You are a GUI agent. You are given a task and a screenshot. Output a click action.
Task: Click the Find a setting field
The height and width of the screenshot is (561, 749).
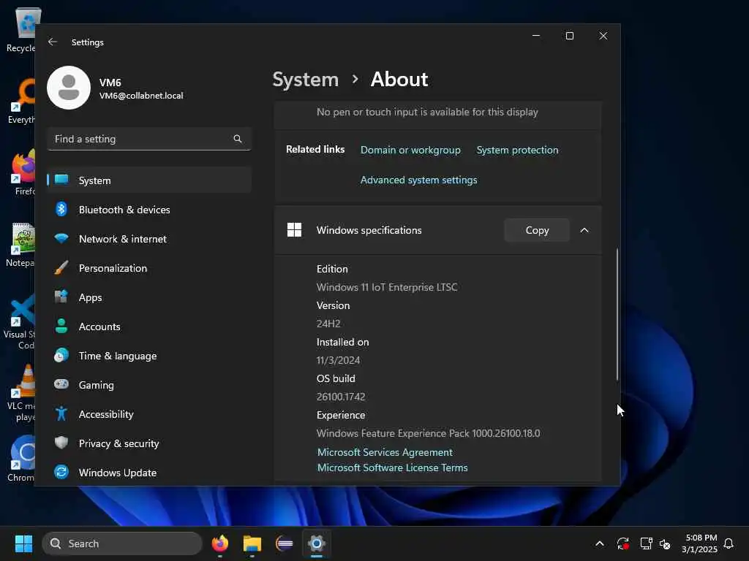[x=149, y=139]
